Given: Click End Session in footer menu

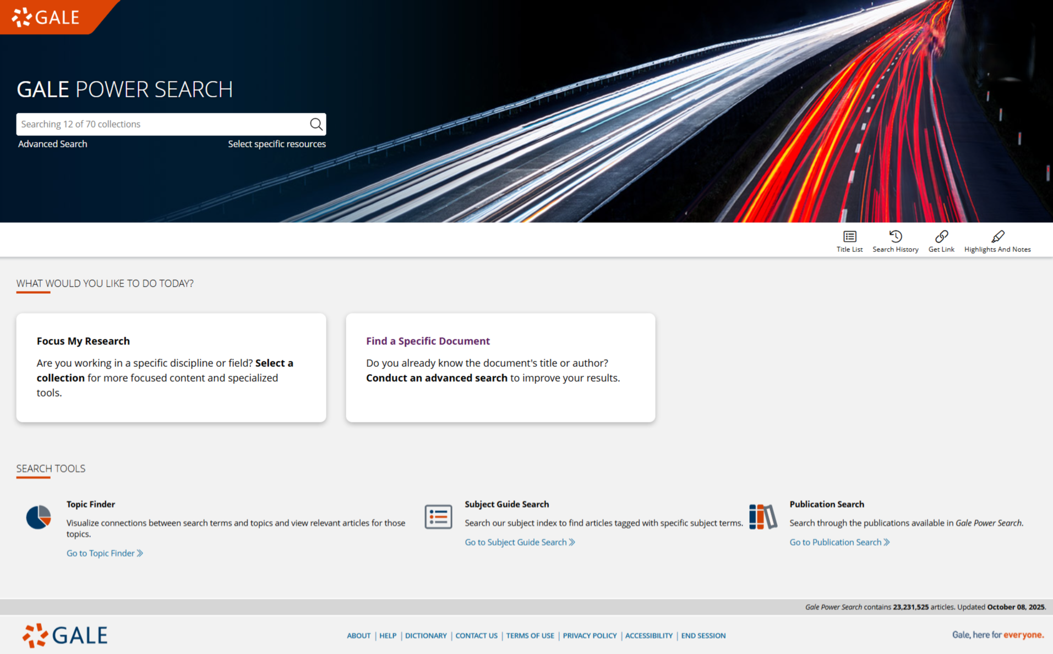Looking at the screenshot, I should (x=703, y=636).
